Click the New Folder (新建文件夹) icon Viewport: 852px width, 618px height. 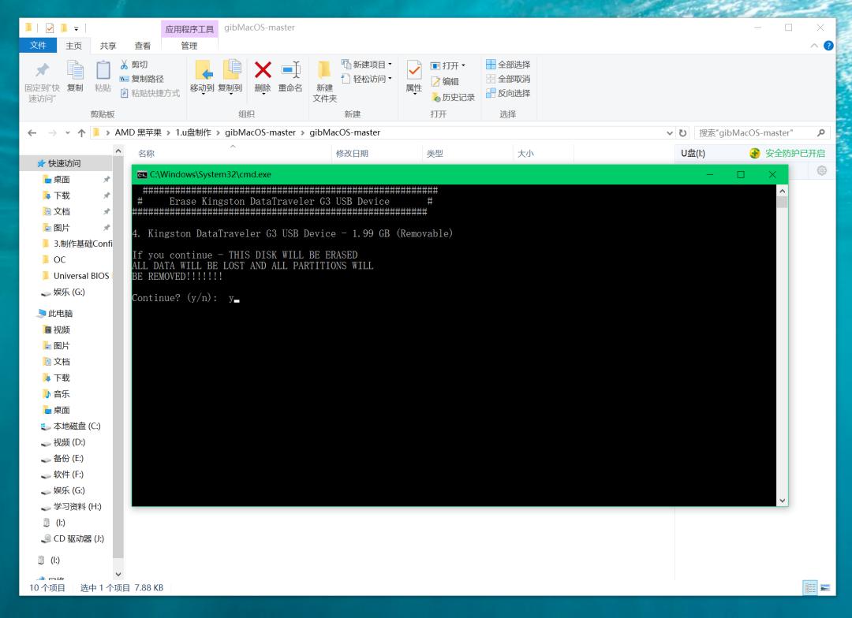(x=324, y=71)
